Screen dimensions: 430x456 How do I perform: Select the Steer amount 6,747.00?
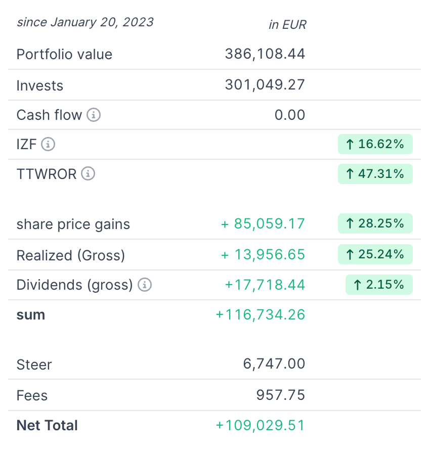pyautogui.click(x=274, y=364)
